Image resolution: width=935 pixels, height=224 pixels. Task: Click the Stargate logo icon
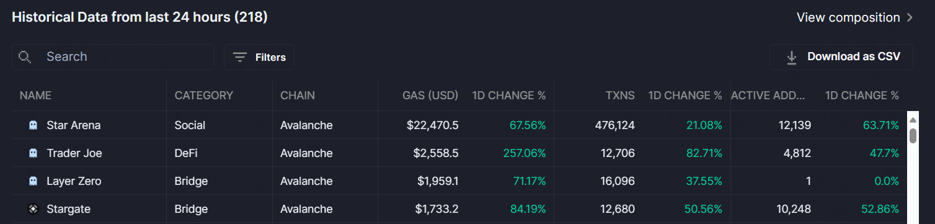click(x=33, y=209)
